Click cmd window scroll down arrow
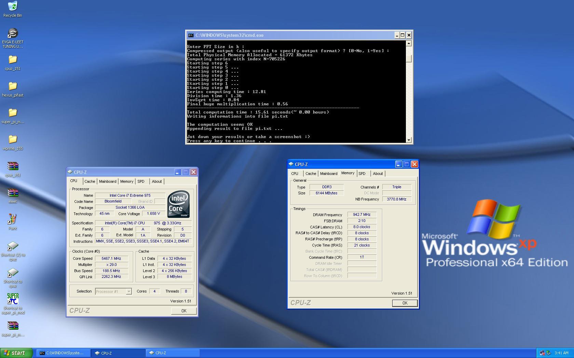Image resolution: width=574 pixels, height=358 pixels. coord(409,140)
